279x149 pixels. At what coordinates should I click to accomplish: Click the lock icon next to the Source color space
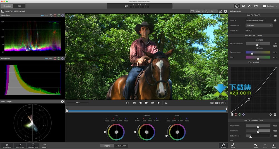(275, 20)
